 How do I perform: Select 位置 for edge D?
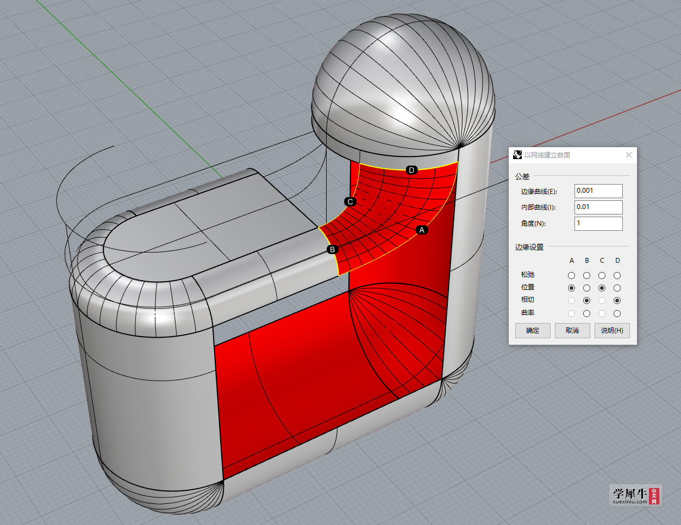point(617,288)
